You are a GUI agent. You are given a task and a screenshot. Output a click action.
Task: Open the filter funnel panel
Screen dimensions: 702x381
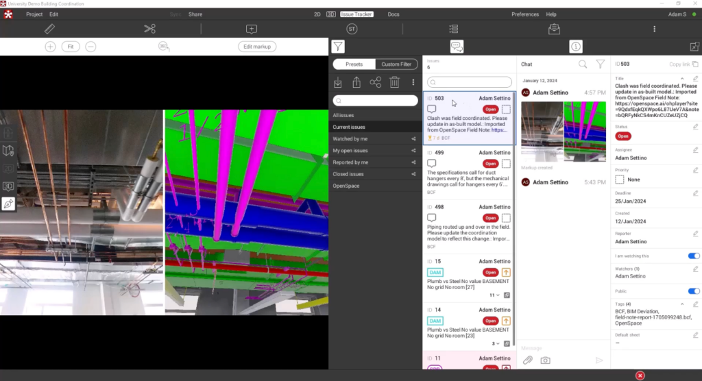pyautogui.click(x=338, y=47)
